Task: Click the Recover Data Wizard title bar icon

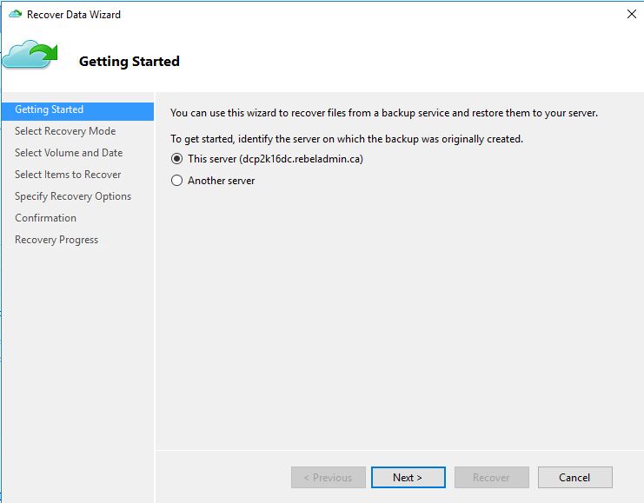Action: pos(15,15)
